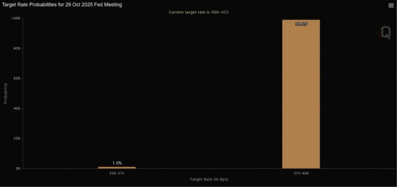Viewport: 397px width, 187px height.
Task: Click the 0% y-axis tick label
Action: click(18, 168)
